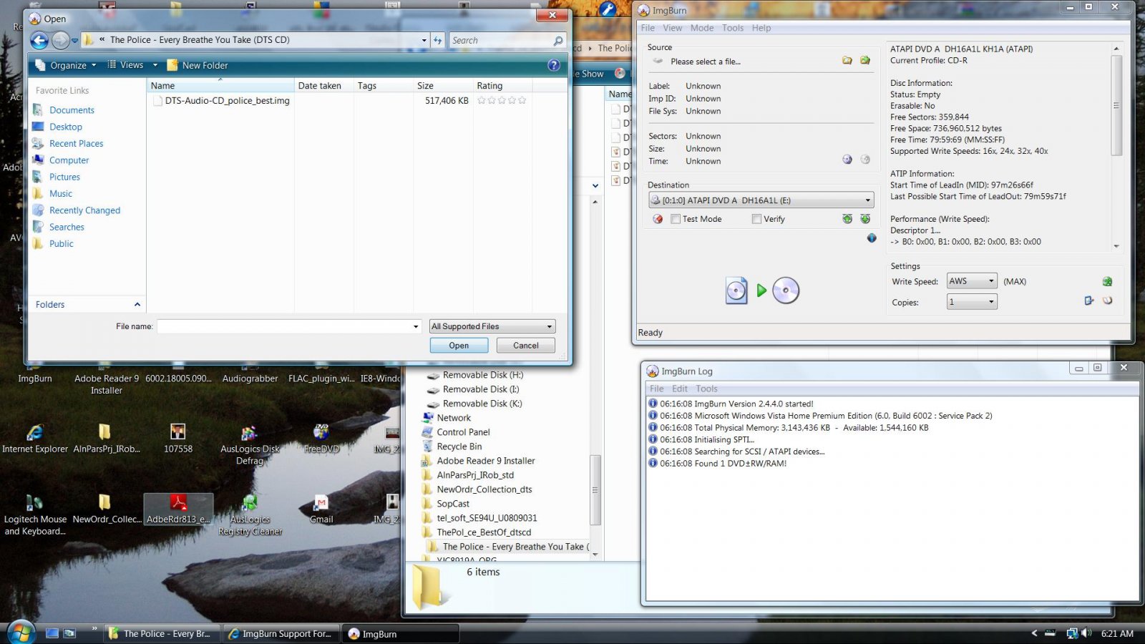This screenshot has width=1145, height=644.
Task: Open ImgBurn File menu
Action: pos(648,28)
